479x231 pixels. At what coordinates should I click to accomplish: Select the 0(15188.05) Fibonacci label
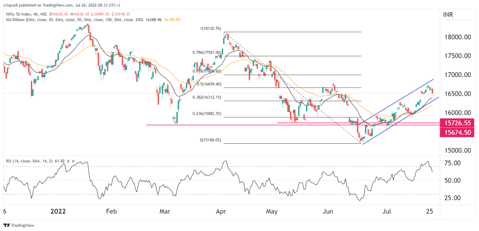[x=211, y=140]
